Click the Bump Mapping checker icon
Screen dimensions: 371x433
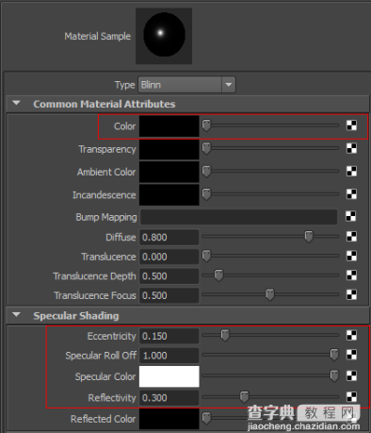click(x=351, y=216)
